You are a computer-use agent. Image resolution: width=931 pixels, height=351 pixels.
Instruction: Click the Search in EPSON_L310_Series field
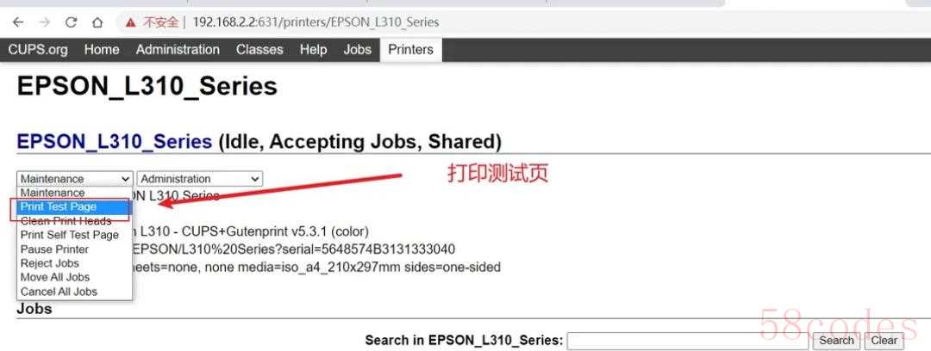click(688, 341)
